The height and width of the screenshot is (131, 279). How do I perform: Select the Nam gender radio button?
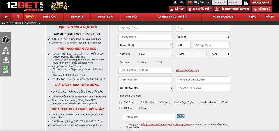coord(139,62)
